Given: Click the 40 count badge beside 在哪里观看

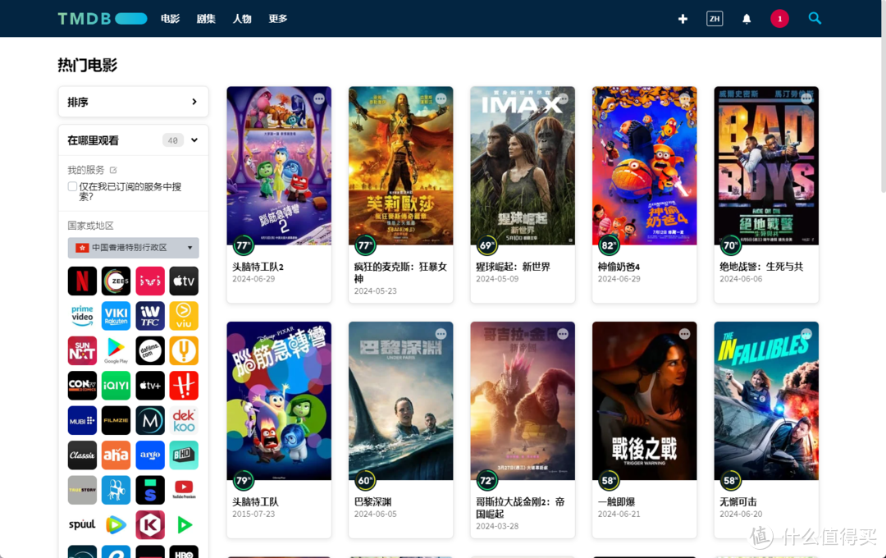Looking at the screenshot, I should [173, 140].
